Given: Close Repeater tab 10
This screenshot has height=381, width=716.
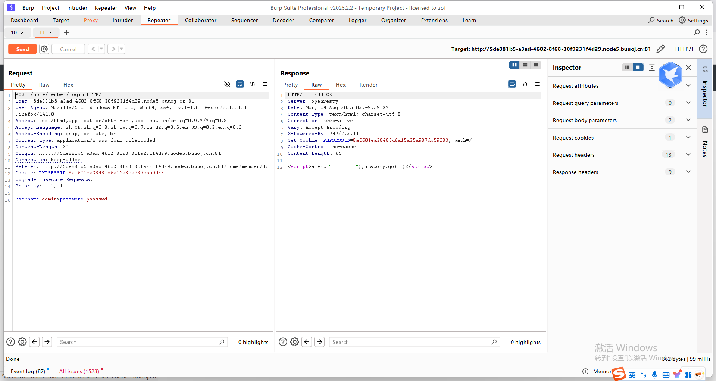Looking at the screenshot, I should point(22,33).
